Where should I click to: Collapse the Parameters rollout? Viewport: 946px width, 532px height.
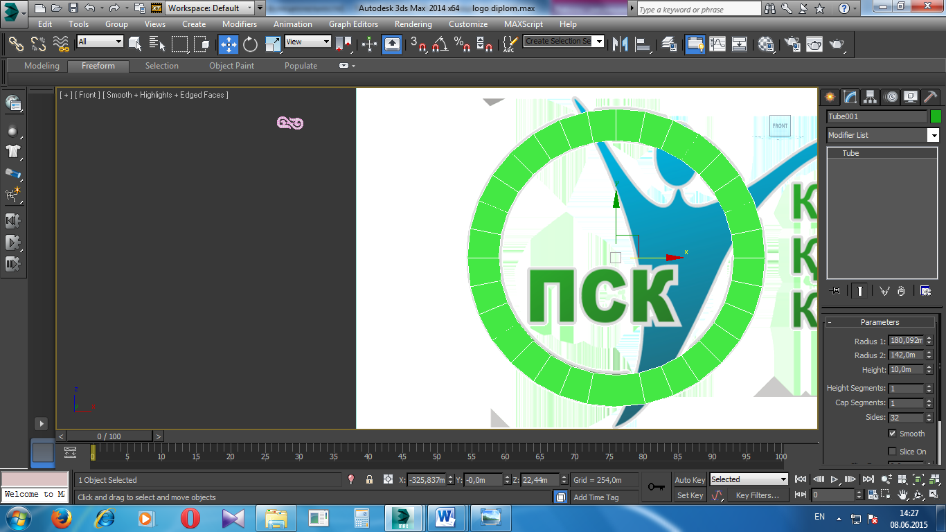[880, 322]
